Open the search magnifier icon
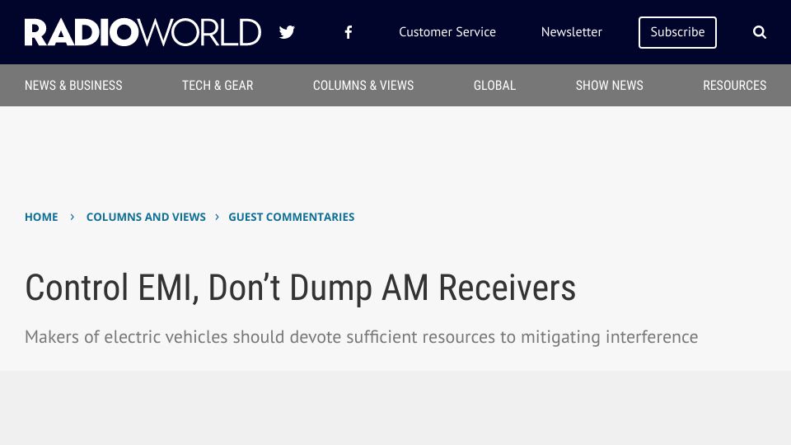Screen dimensions: 791x445 coord(759,32)
